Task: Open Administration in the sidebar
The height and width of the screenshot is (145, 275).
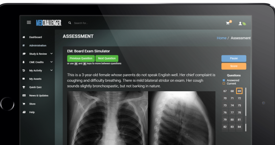Action: 38,46
